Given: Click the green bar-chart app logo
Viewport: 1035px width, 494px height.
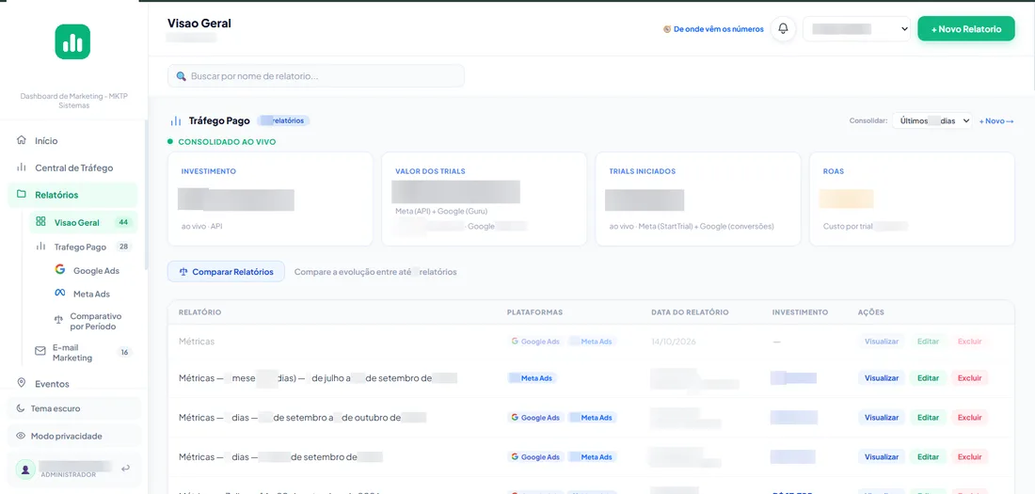Looking at the screenshot, I should 72,41.
